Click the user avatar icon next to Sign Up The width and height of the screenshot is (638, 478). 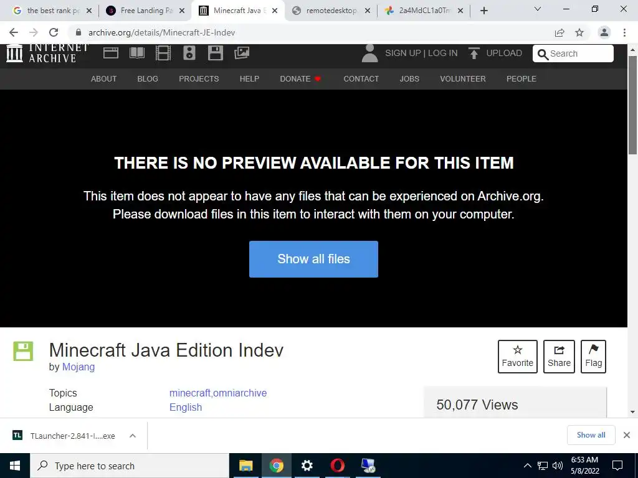[x=369, y=54]
